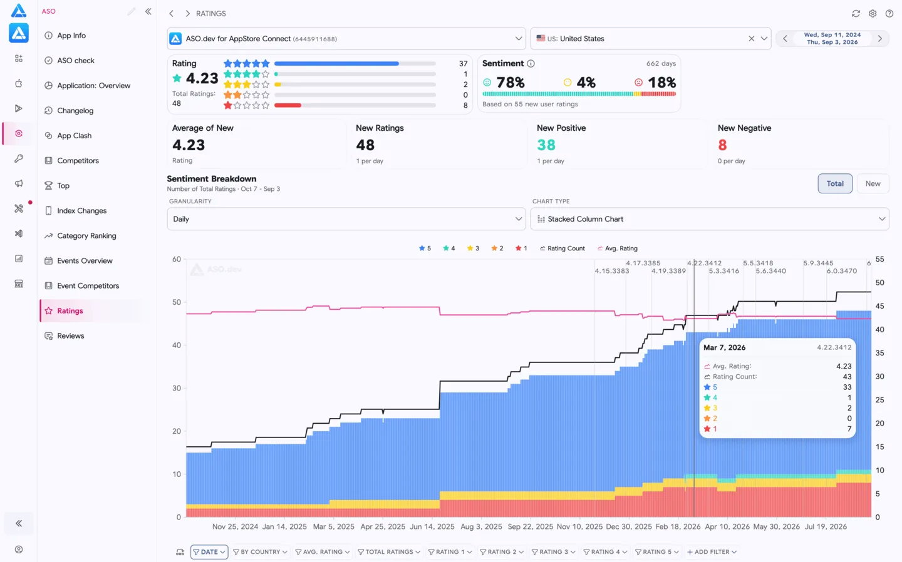The width and height of the screenshot is (902, 562).
Task: Click the date range Sep 11, 2024 – Sep 3, 2026
Action: click(x=832, y=38)
